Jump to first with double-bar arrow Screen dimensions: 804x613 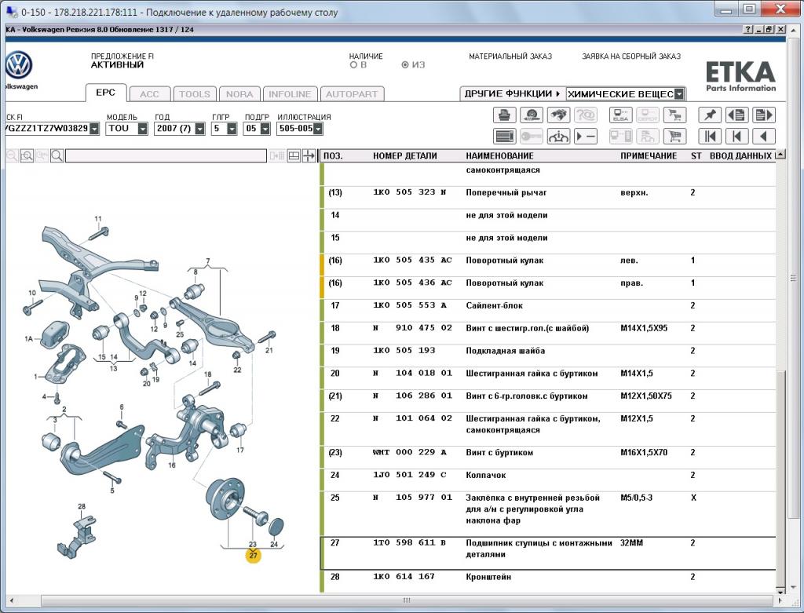click(x=710, y=137)
